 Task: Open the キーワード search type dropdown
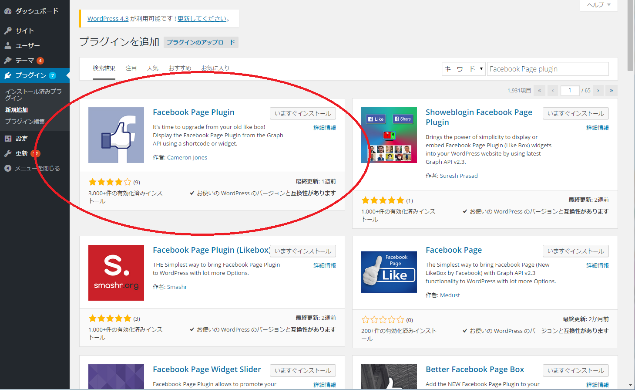(x=464, y=69)
